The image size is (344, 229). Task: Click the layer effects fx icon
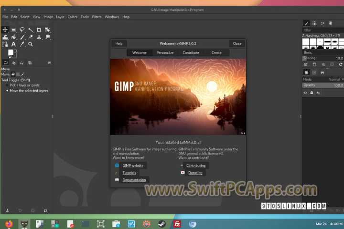click(x=318, y=93)
